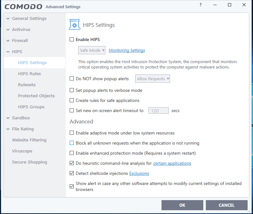Open Monitoring Settings link

127,51
